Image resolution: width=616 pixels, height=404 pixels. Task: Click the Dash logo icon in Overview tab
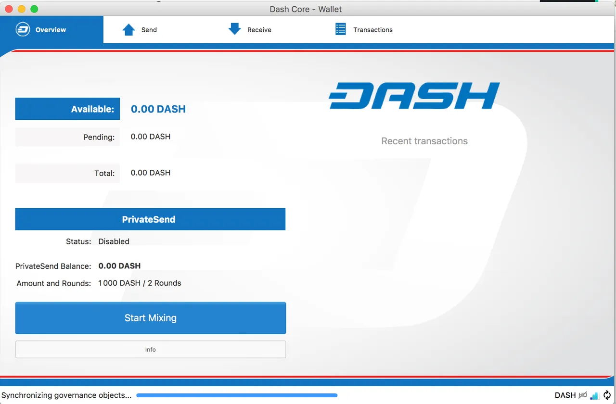(23, 29)
